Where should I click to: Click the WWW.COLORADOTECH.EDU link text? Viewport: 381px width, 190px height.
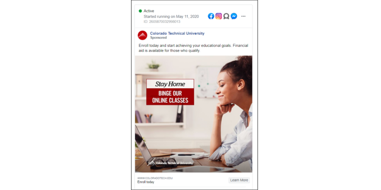155,178
